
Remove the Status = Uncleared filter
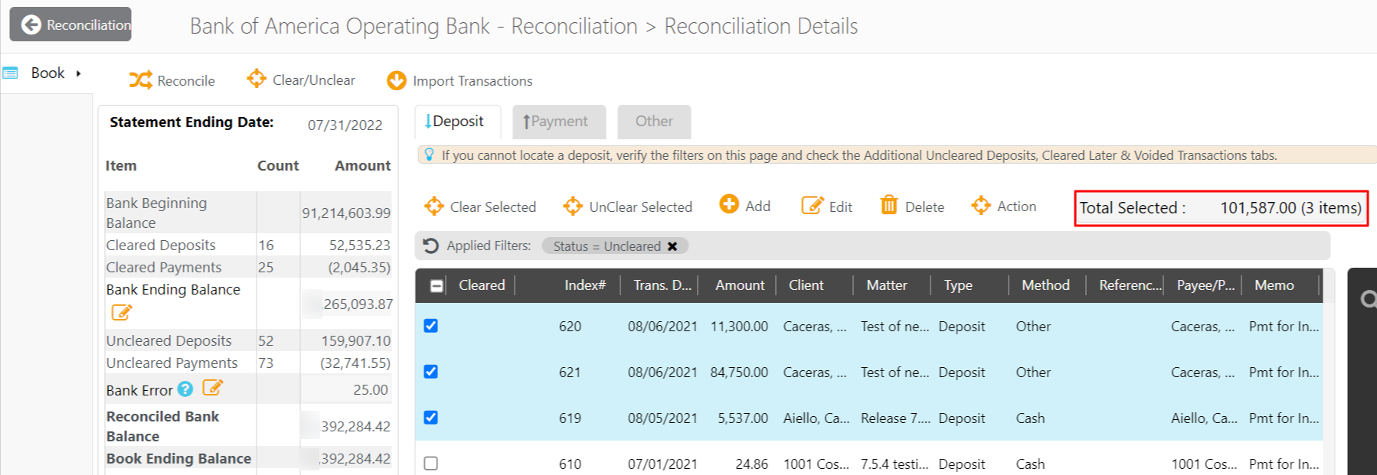pyautogui.click(x=672, y=246)
